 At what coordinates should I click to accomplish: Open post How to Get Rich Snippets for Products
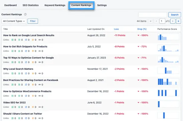click(25, 46)
